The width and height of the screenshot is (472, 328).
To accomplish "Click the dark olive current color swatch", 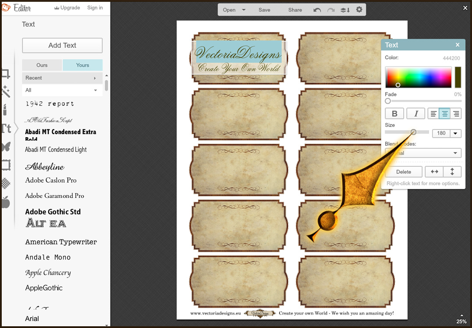I will 458,78.
